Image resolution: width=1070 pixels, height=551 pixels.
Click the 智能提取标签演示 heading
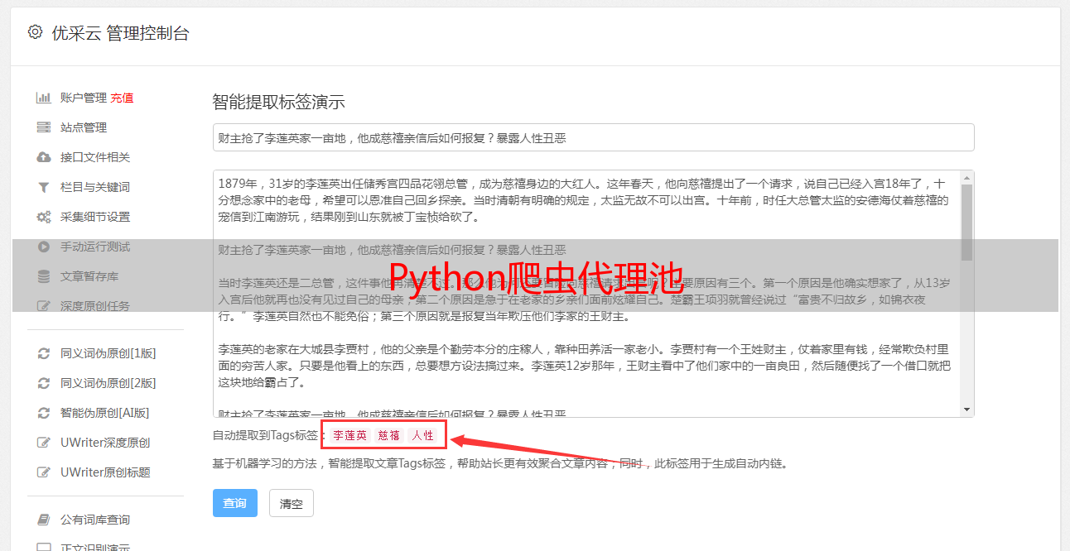click(x=278, y=103)
